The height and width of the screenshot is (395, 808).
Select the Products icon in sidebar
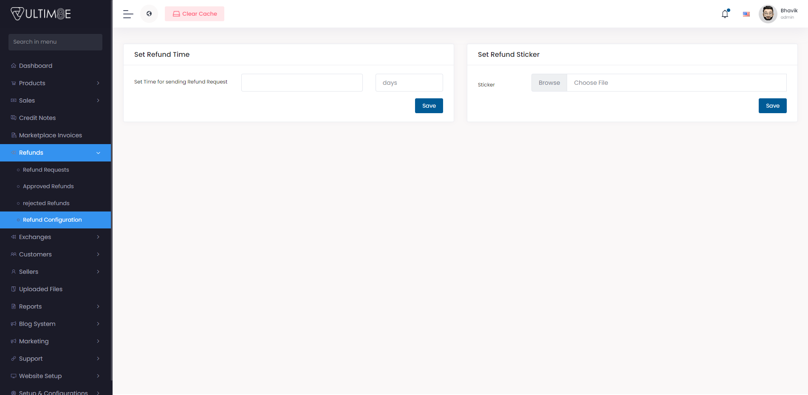[14, 83]
